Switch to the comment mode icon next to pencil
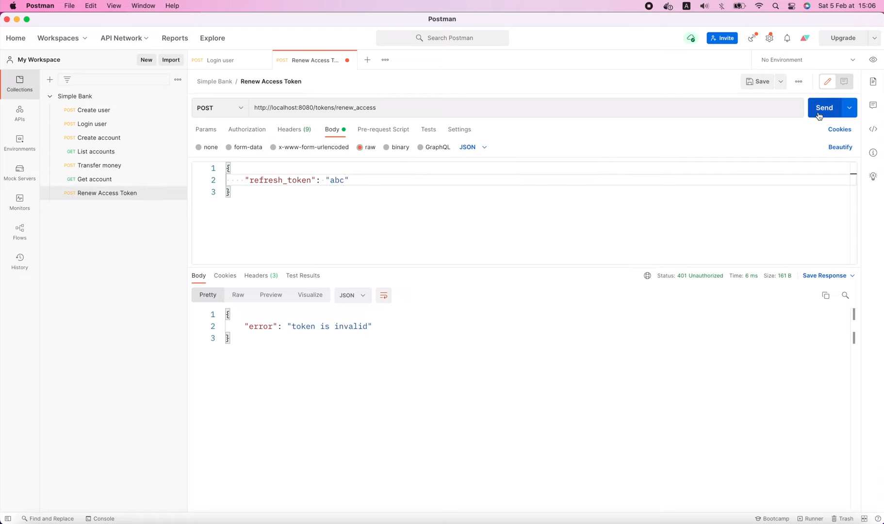Image resolution: width=884 pixels, height=524 pixels. coord(844,82)
